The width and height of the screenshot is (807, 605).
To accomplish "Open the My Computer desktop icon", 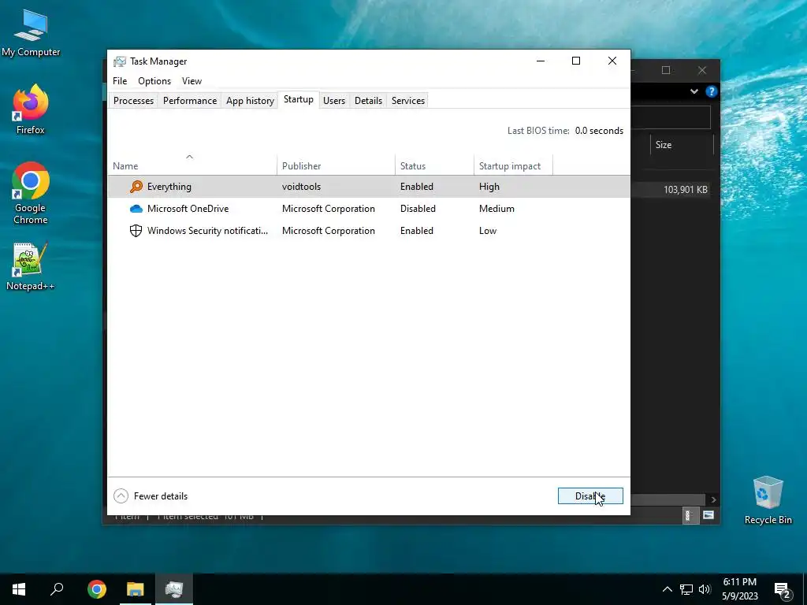I will point(31,32).
